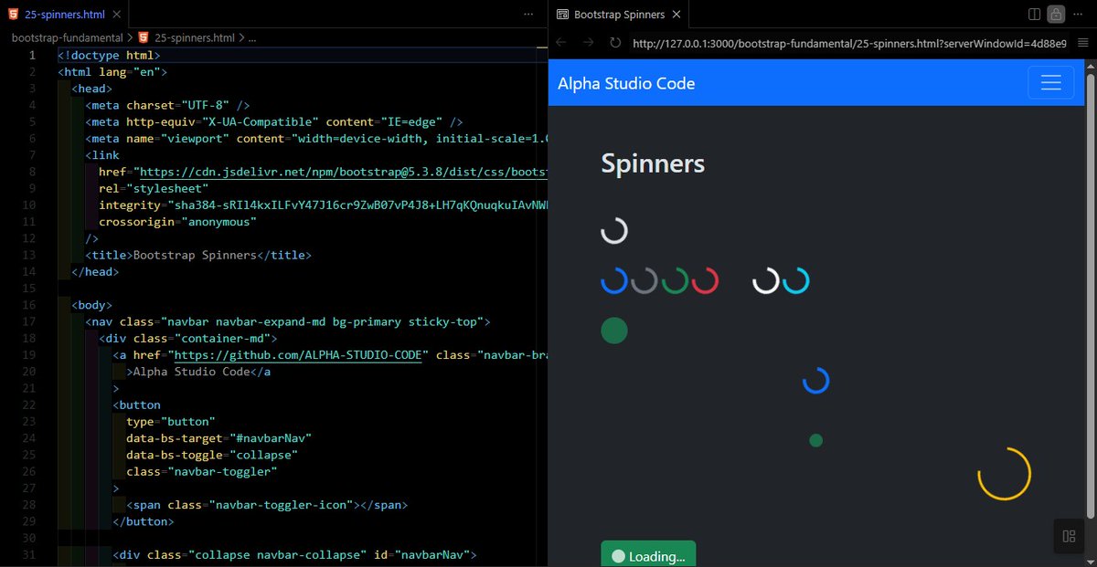Click the large green growing spinner
This screenshot has height=567, width=1097.
click(614, 331)
